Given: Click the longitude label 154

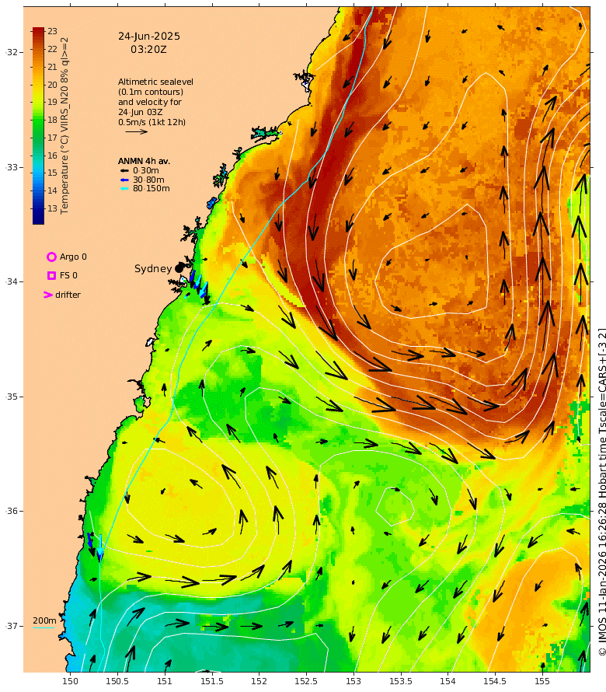Looking at the screenshot, I should coord(448,681).
